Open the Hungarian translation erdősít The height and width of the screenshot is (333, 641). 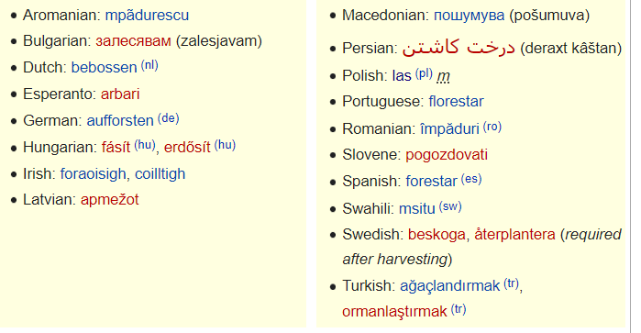tap(187, 147)
